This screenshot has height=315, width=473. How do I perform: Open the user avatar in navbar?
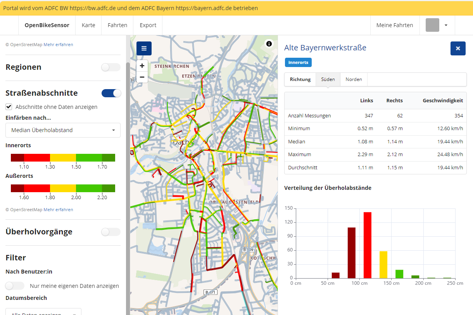coord(432,25)
